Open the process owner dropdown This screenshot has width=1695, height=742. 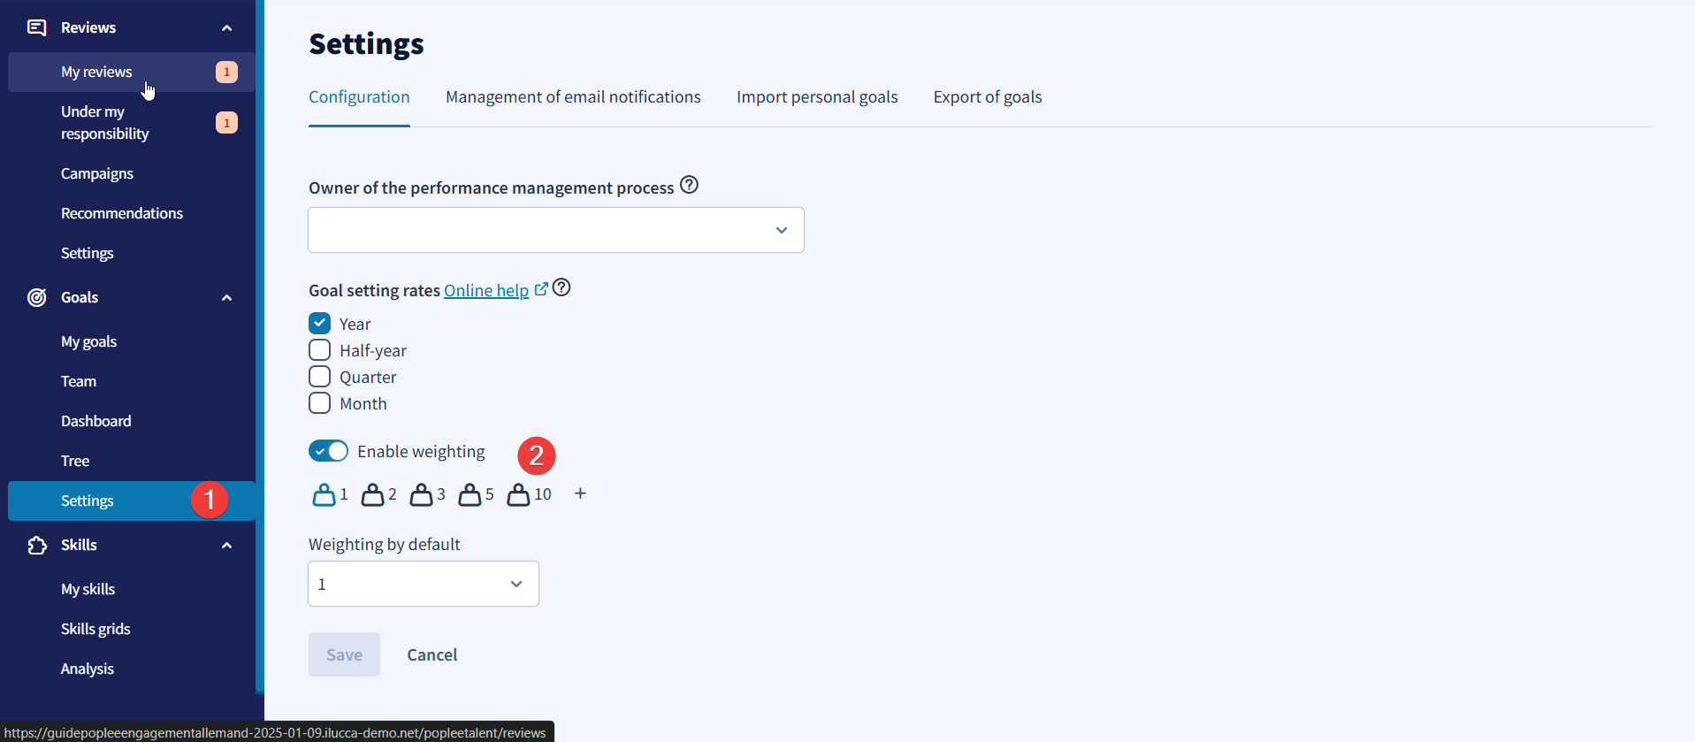coord(556,230)
